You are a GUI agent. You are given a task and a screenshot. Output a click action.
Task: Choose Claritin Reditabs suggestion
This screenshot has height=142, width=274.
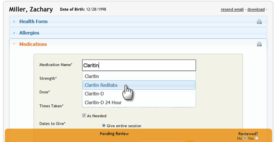click(139, 85)
